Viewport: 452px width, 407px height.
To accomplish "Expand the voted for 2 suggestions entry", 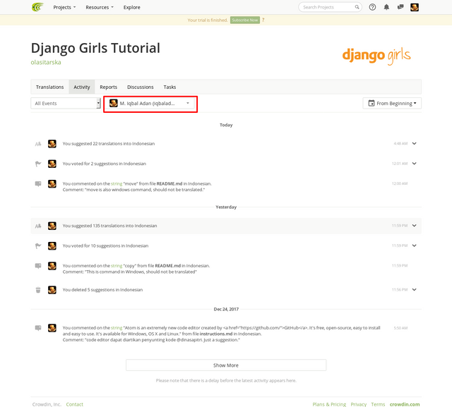I will click(415, 164).
